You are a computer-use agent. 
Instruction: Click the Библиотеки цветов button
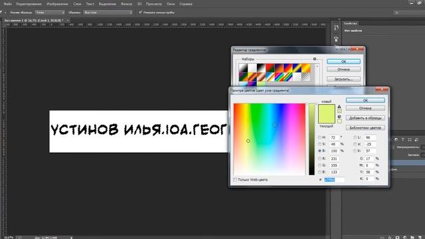pos(365,127)
